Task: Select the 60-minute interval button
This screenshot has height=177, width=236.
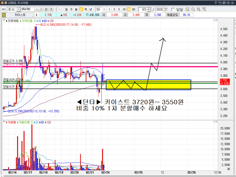Action: point(134,9)
